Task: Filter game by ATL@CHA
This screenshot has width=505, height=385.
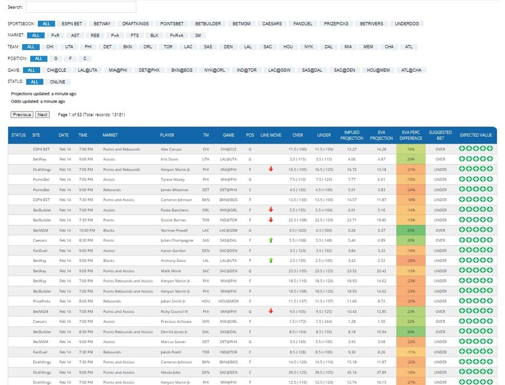Action: (411, 70)
